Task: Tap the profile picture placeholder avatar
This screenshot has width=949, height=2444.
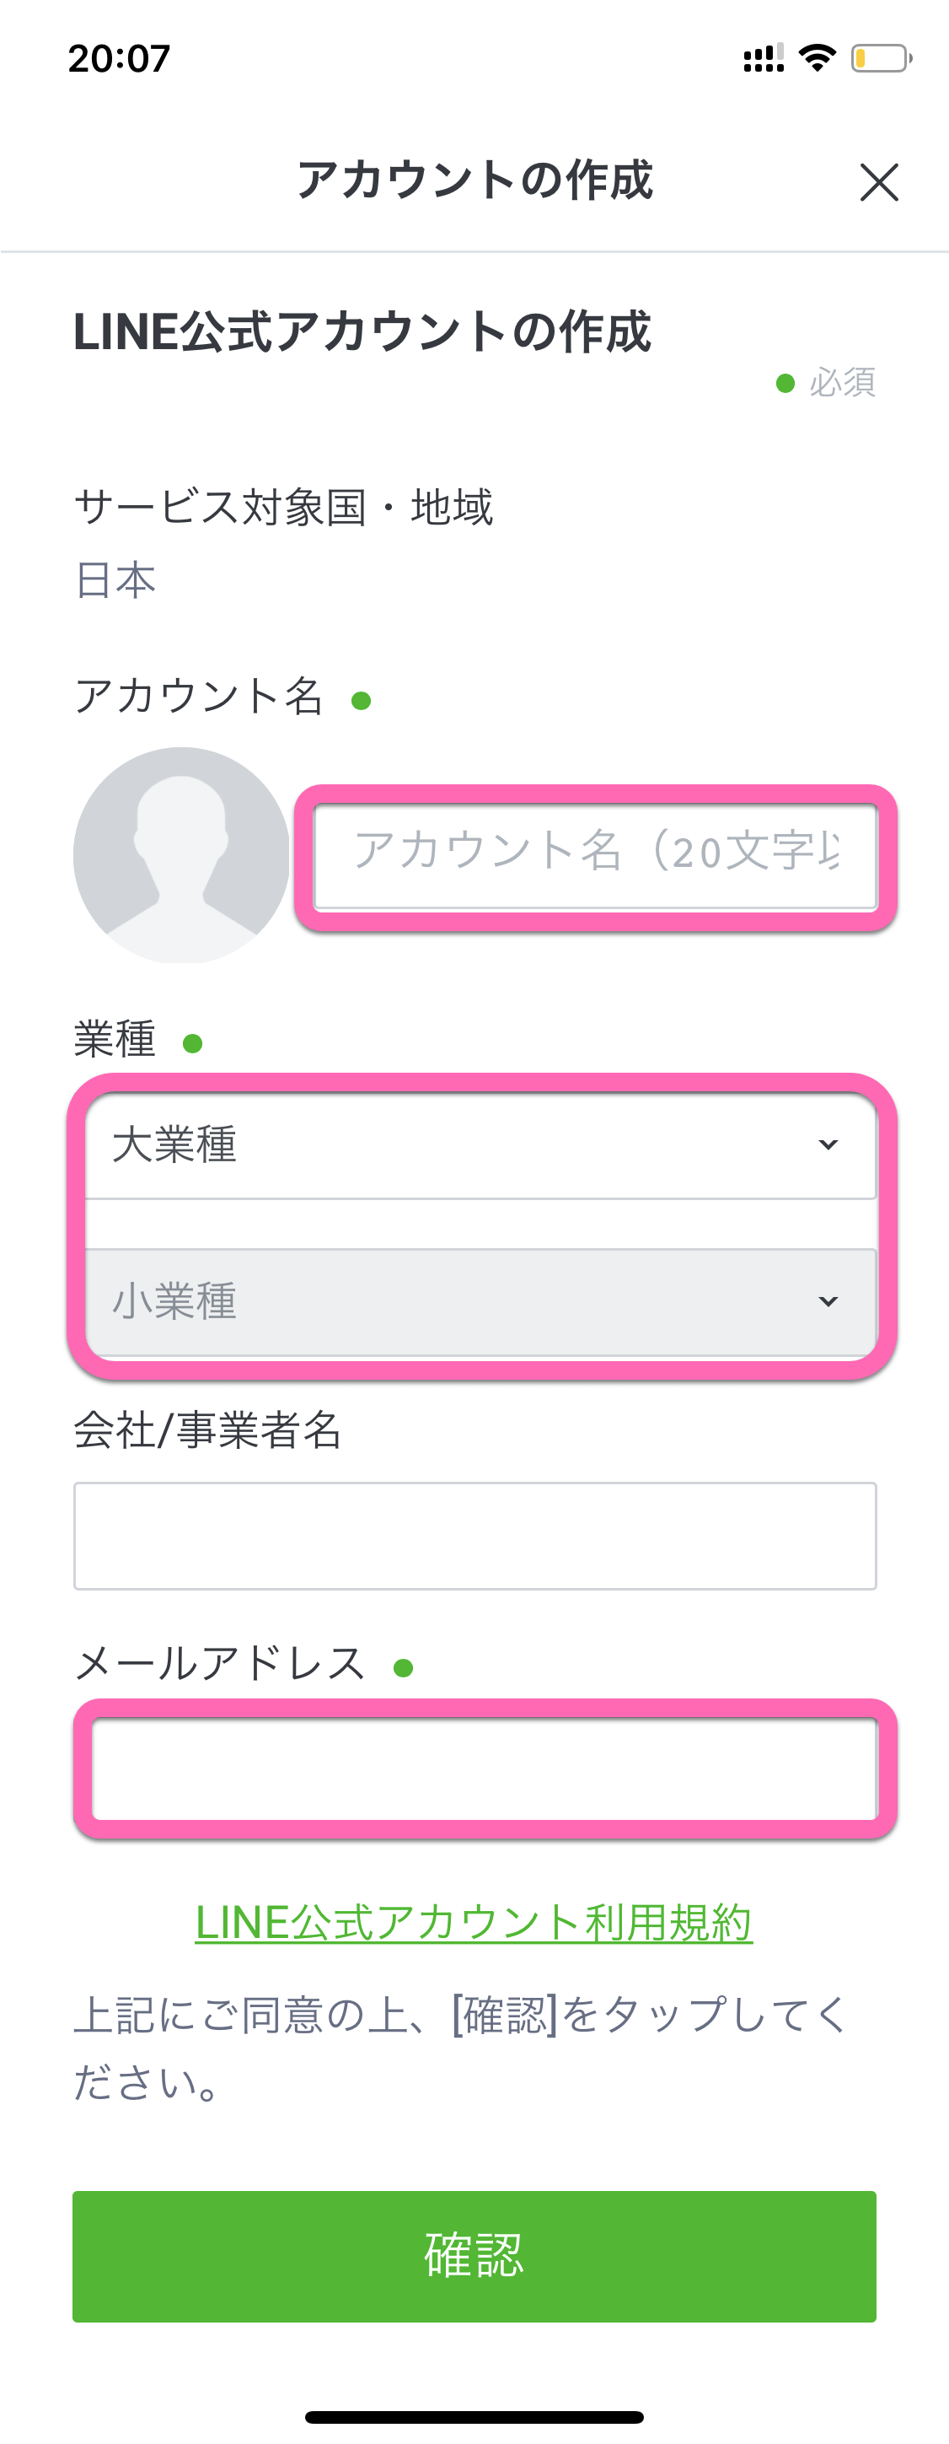Action: coord(181,855)
